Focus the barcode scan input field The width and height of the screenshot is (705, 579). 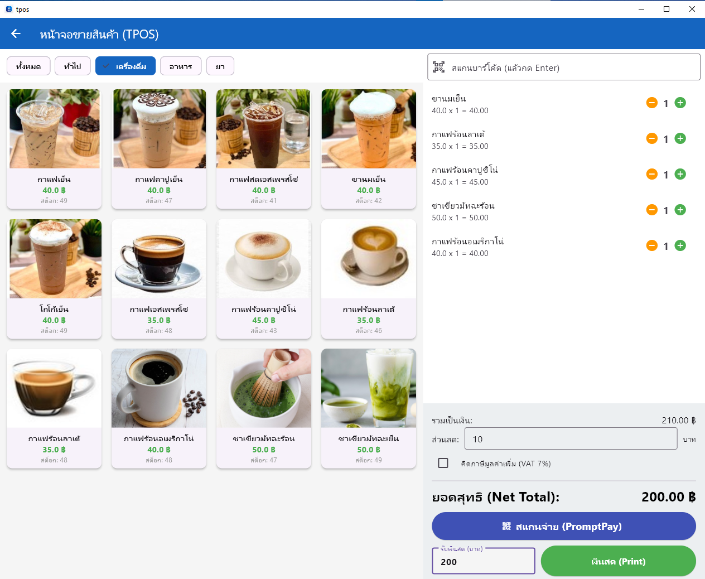click(x=564, y=67)
